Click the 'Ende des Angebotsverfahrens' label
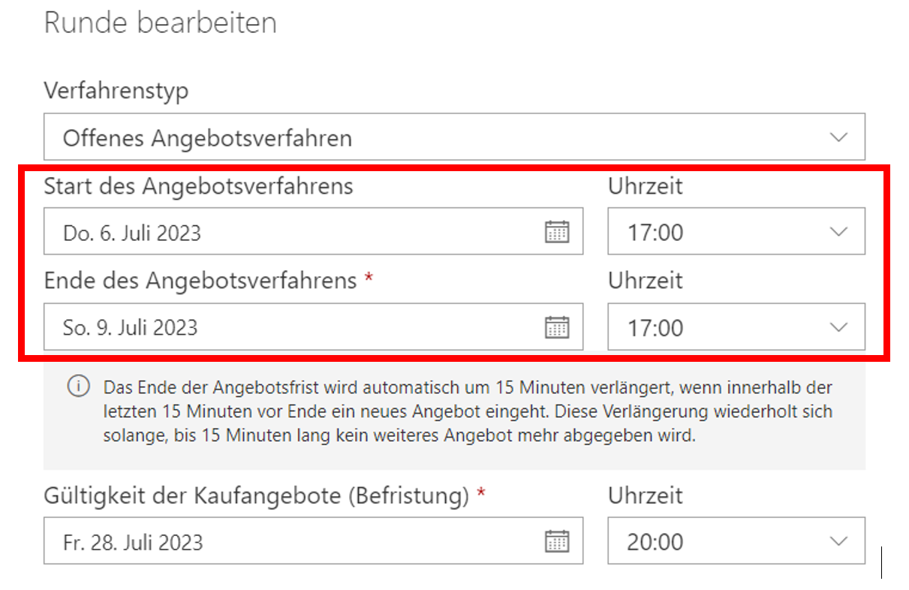 [x=200, y=281]
